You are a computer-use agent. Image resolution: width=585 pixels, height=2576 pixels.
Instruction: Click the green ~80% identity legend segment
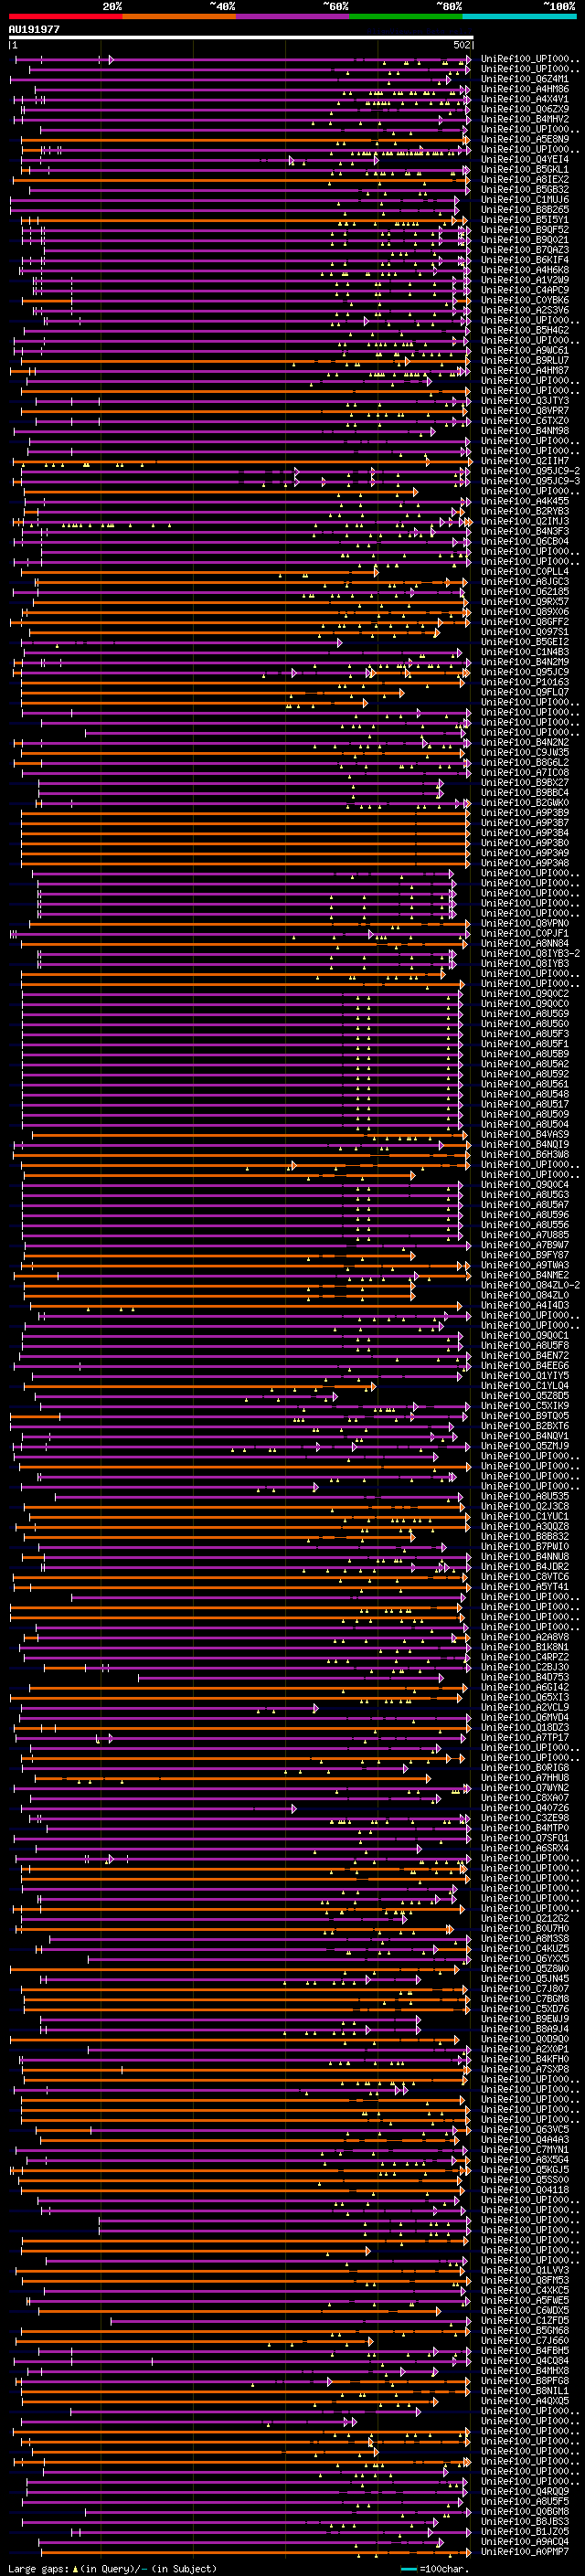tap(406, 17)
